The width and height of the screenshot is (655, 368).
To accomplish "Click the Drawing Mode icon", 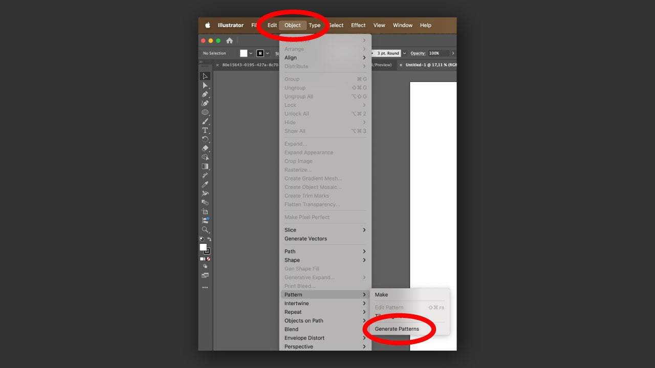I will pos(205,266).
